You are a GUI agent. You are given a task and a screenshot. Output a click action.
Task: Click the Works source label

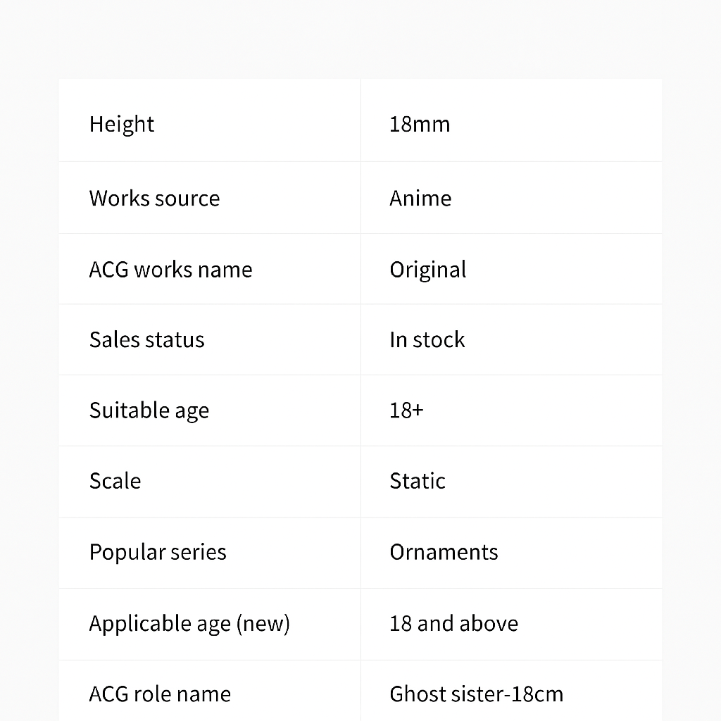click(x=154, y=199)
